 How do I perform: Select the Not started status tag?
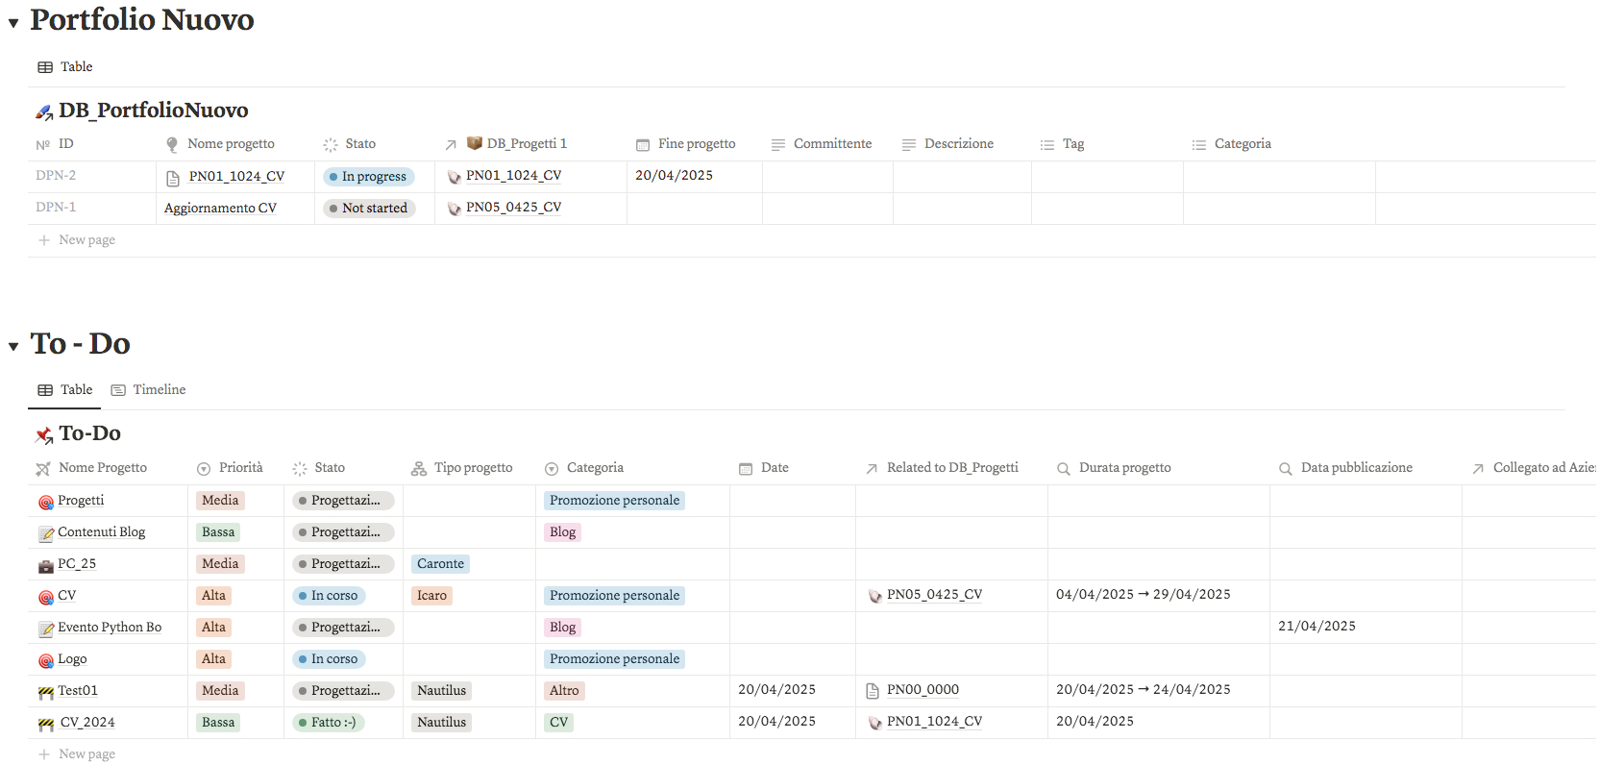pyautogui.click(x=369, y=209)
